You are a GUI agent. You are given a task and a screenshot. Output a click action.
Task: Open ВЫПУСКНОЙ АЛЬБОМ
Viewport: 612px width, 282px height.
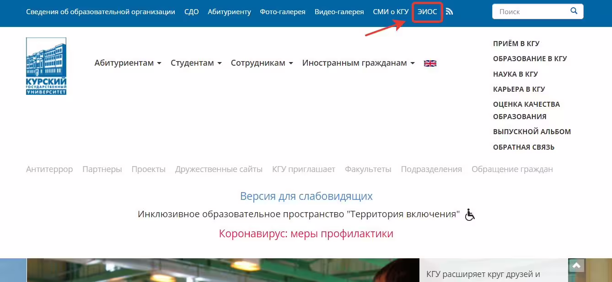click(532, 132)
